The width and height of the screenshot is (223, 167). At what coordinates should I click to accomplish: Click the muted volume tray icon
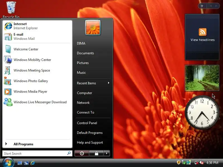[202, 163]
